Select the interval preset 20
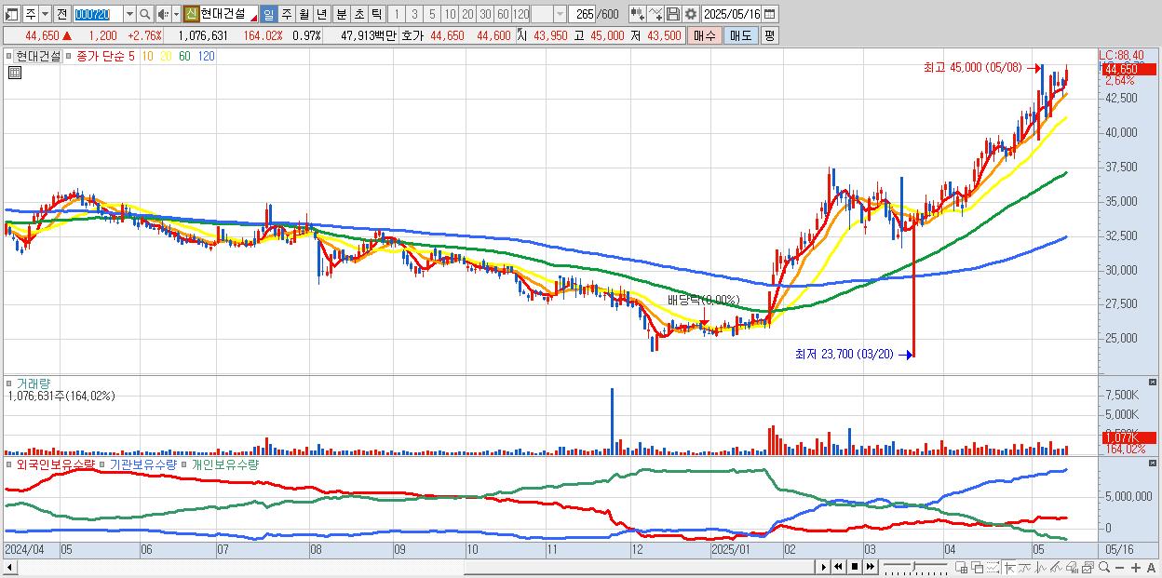Image resolution: width=1162 pixels, height=578 pixels. tap(467, 14)
